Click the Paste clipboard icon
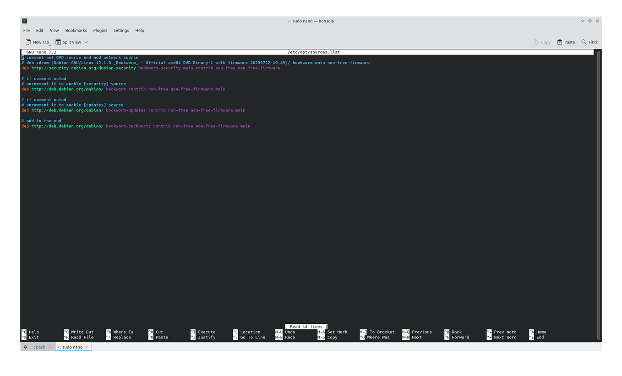This screenshot has height=376, width=622. click(x=559, y=42)
